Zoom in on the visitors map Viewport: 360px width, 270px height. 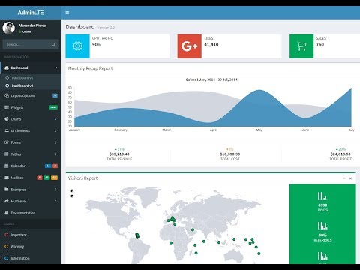coord(72,190)
